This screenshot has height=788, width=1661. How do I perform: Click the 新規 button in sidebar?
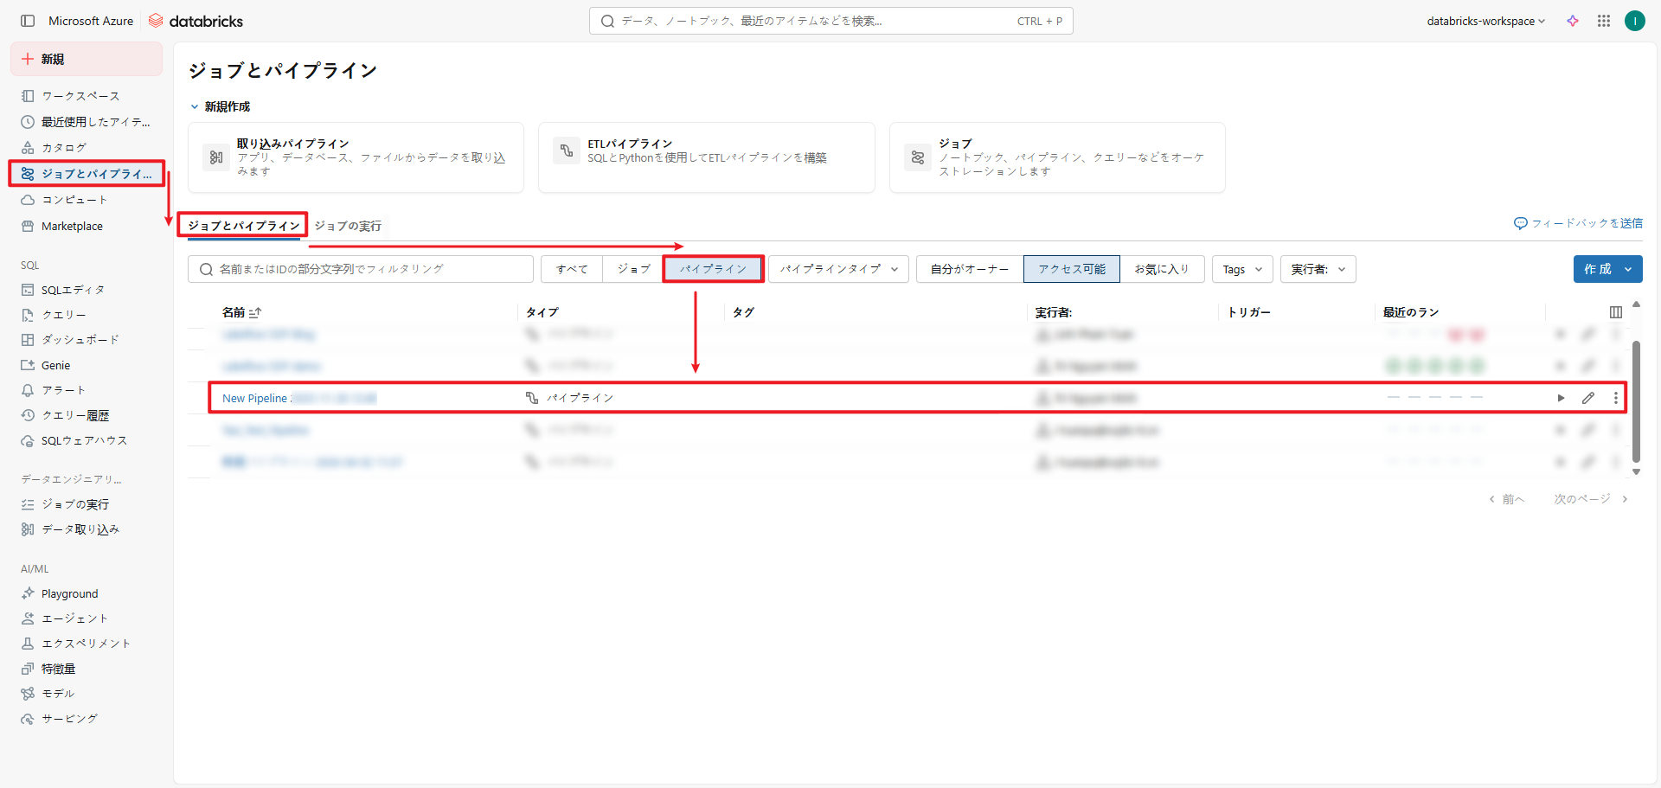pos(87,59)
